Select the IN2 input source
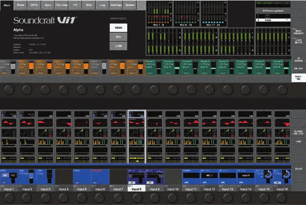Screen dimensions: 306x205 (x=13, y=175)
